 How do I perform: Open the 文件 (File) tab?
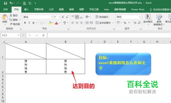(5, 9)
